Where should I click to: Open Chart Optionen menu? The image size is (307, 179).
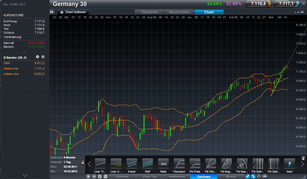73,12
